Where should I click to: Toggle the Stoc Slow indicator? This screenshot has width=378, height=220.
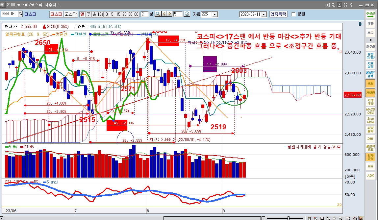tap(370, 120)
